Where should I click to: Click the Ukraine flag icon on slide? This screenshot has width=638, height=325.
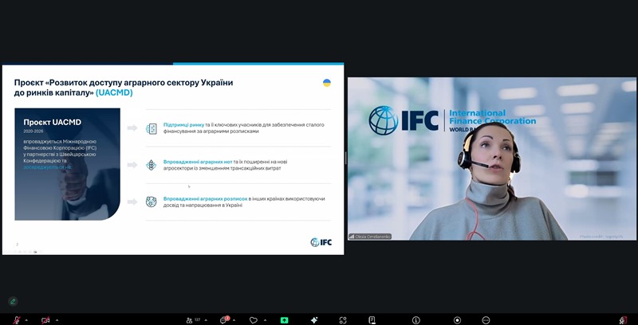tap(327, 83)
